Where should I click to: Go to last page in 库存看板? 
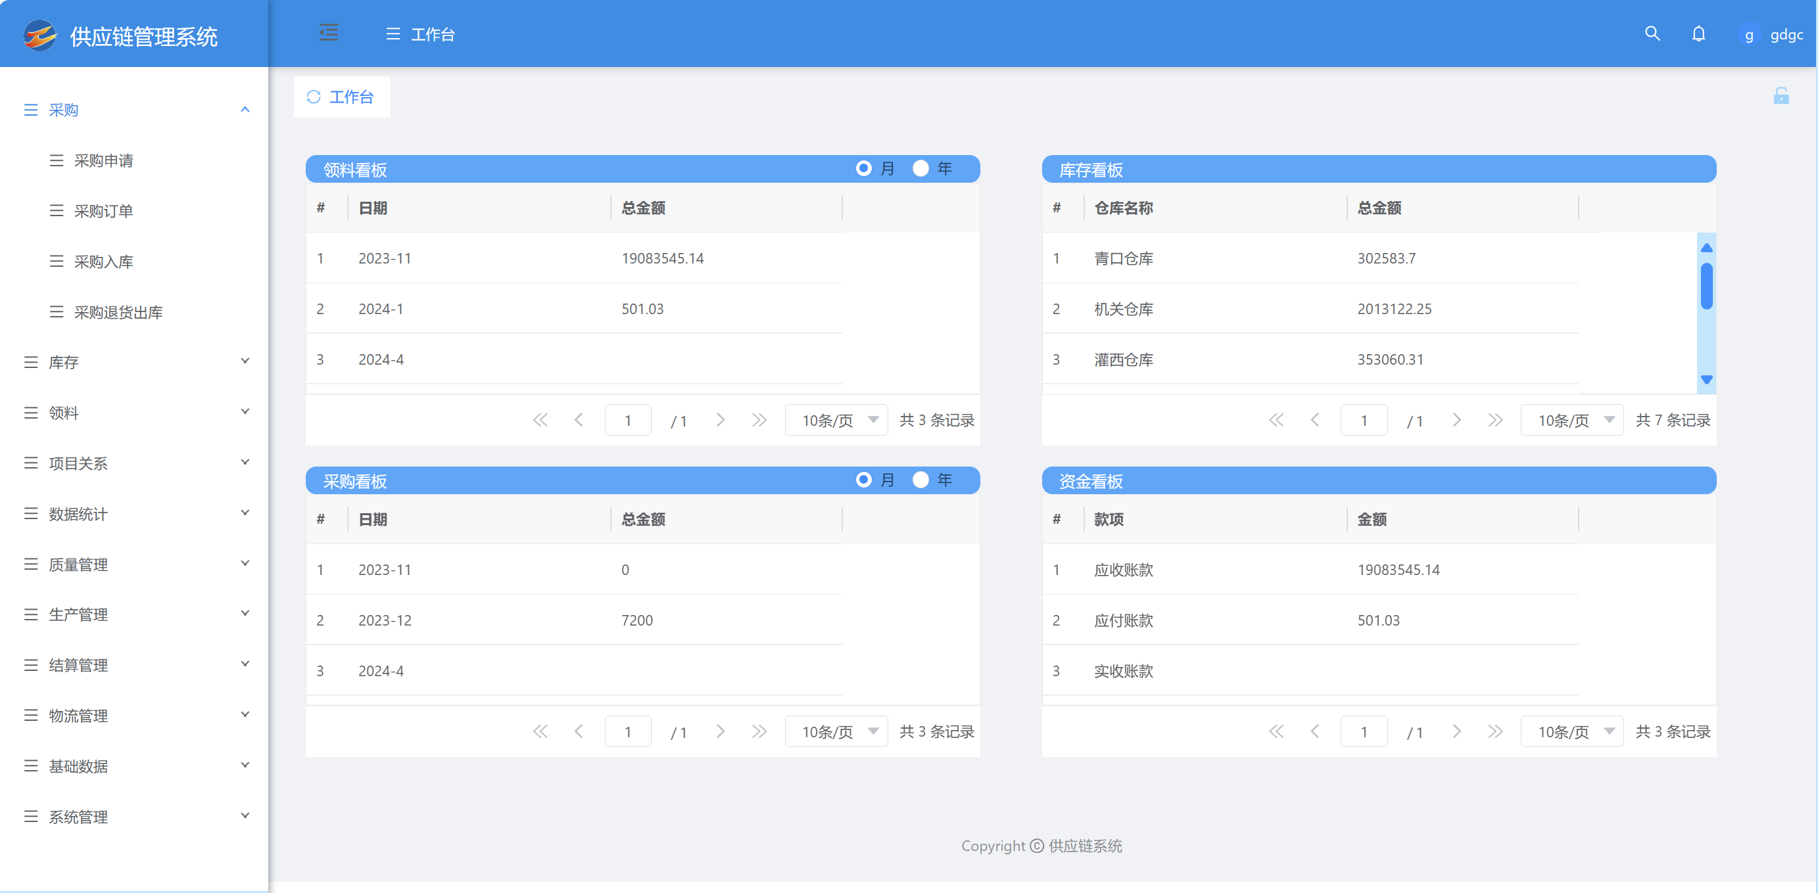pos(1495,421)
